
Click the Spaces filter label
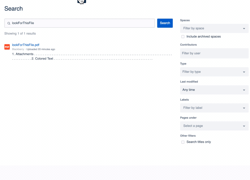point(185,20)
